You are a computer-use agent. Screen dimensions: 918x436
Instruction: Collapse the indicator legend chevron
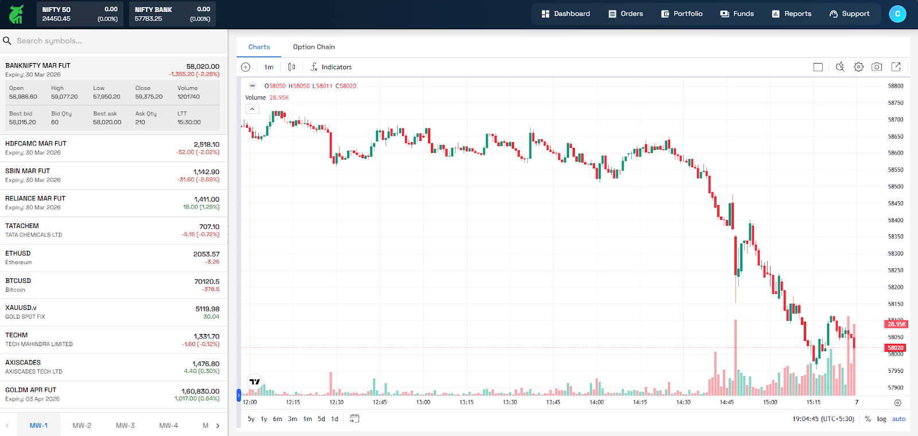pos(252,109)
